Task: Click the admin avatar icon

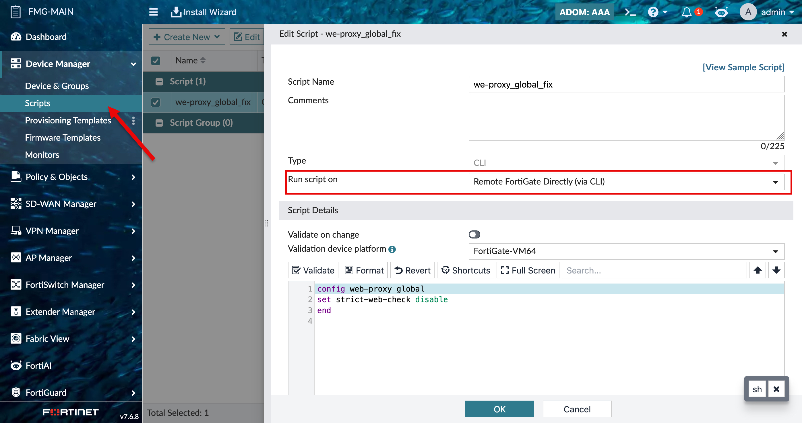Action: (748, 12)
